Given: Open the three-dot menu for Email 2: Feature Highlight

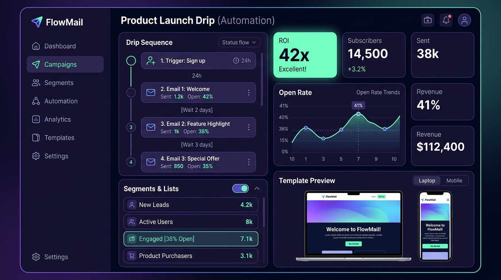Looking at the screenshot, I should tap(249, 127).
